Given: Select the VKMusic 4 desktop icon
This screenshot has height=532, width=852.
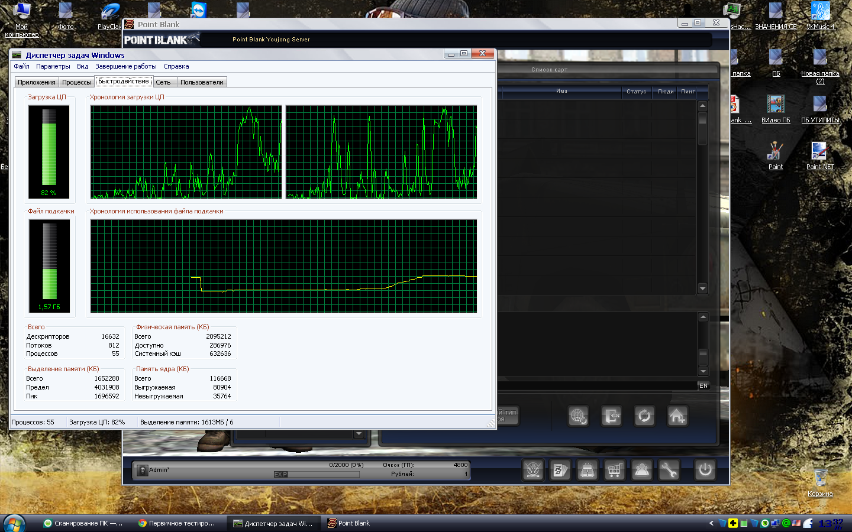Looking at the screenshot, I should [820, 16].
